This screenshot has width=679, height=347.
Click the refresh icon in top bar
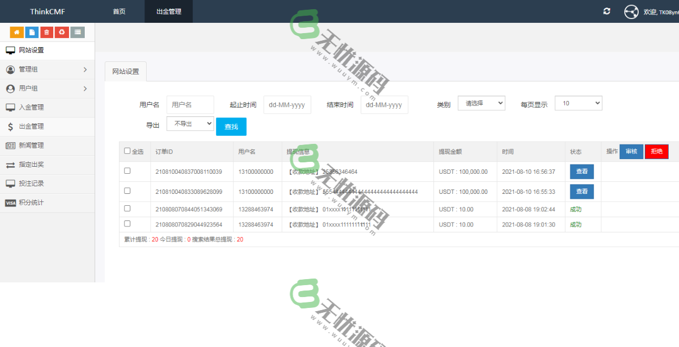pyautogui.click(x=607, y=11)
